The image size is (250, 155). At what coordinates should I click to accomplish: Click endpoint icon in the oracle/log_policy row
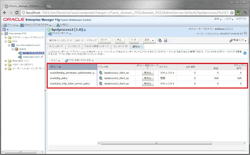101,78
